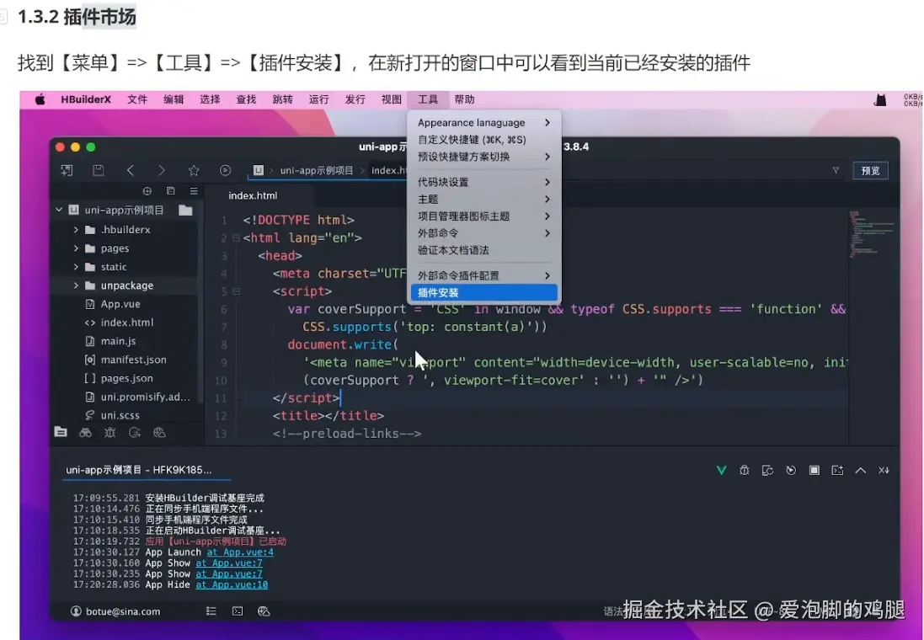This screenshot has height=640, width=924.
Task: Select the index.html editor tab
Action: click(253, 195)
